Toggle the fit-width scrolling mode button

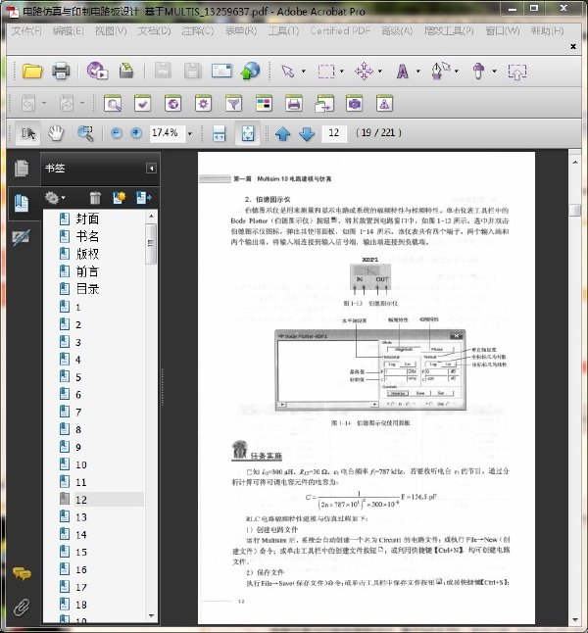point(219,133)
